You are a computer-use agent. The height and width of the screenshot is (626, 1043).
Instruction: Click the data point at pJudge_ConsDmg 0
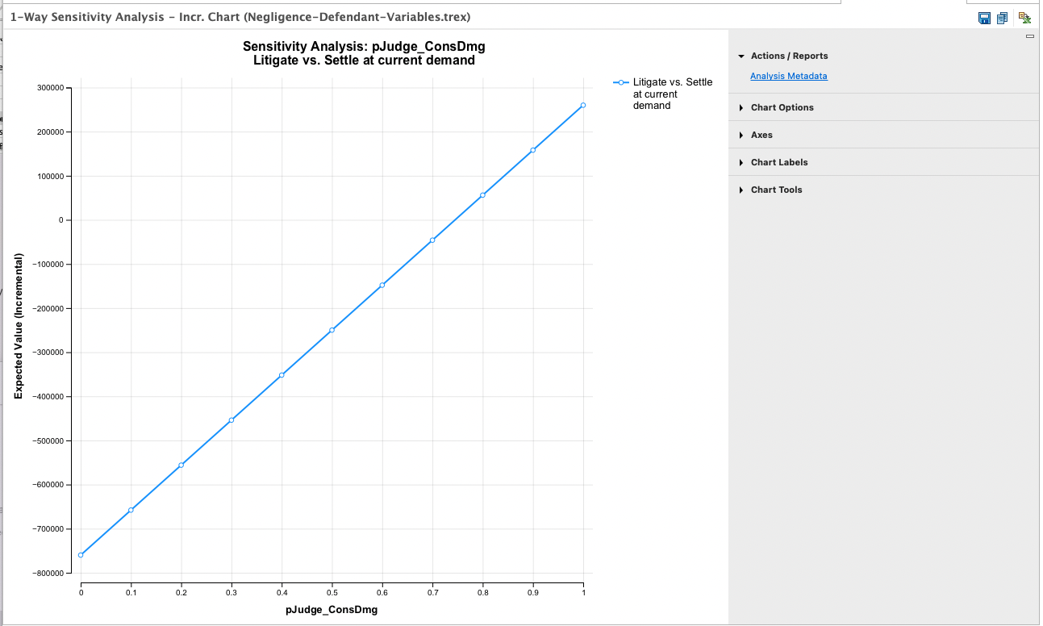coord(81,555)
